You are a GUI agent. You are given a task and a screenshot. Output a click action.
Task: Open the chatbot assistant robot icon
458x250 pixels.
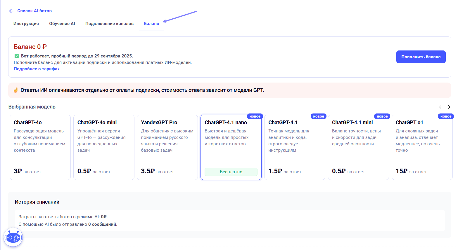13,237
